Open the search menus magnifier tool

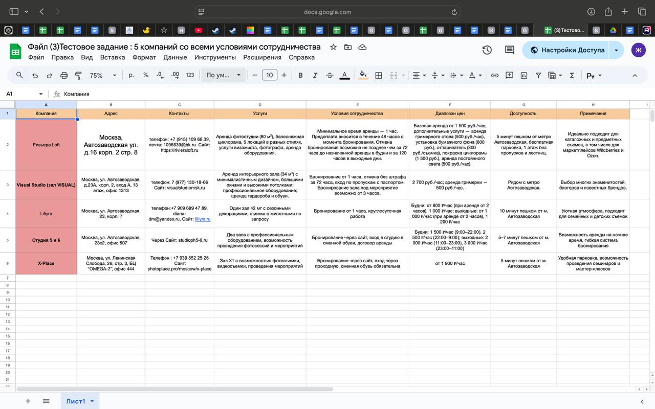(x=19, y=75)
